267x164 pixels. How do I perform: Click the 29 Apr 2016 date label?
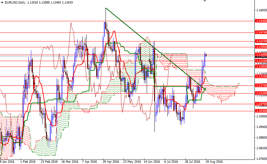(111, 162)
